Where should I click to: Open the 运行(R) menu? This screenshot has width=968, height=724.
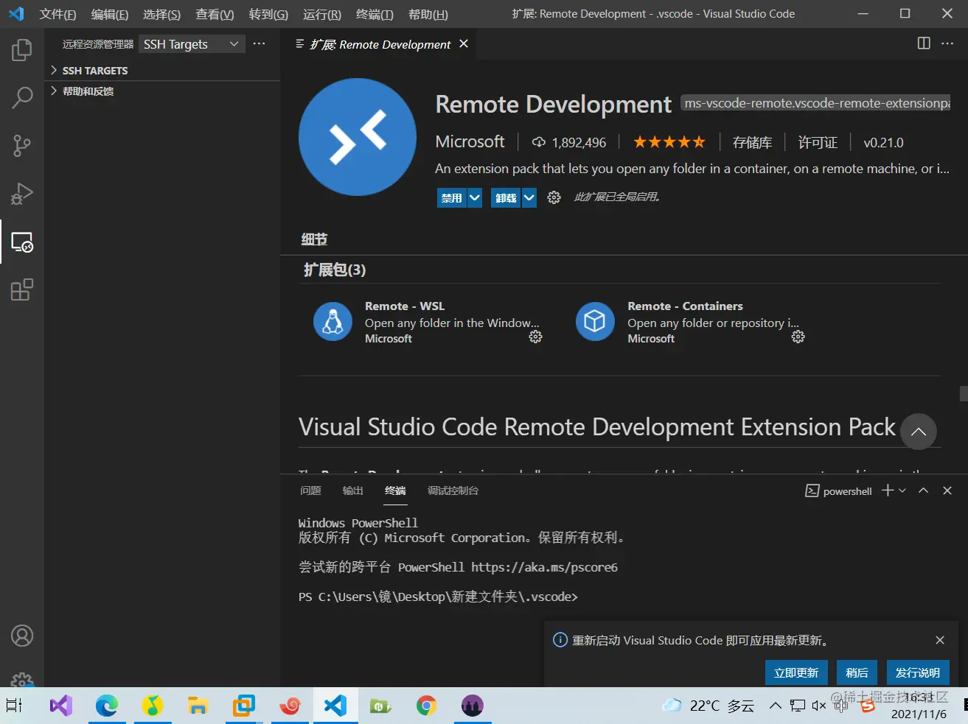pos(322,14)
